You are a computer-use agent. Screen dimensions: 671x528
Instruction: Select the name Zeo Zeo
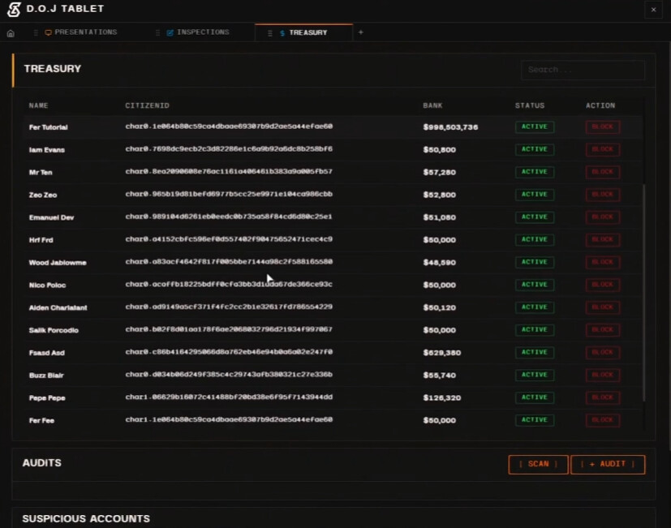[x=43, y=195]
